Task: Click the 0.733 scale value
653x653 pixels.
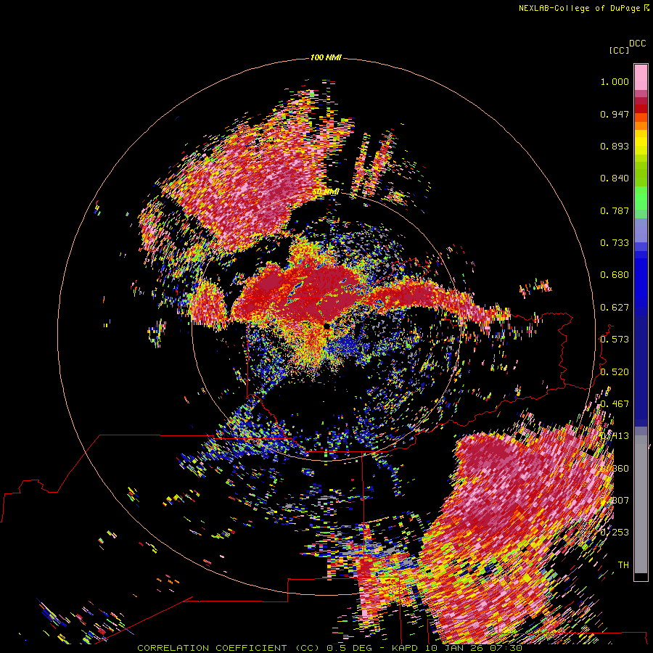Action: 615,243
